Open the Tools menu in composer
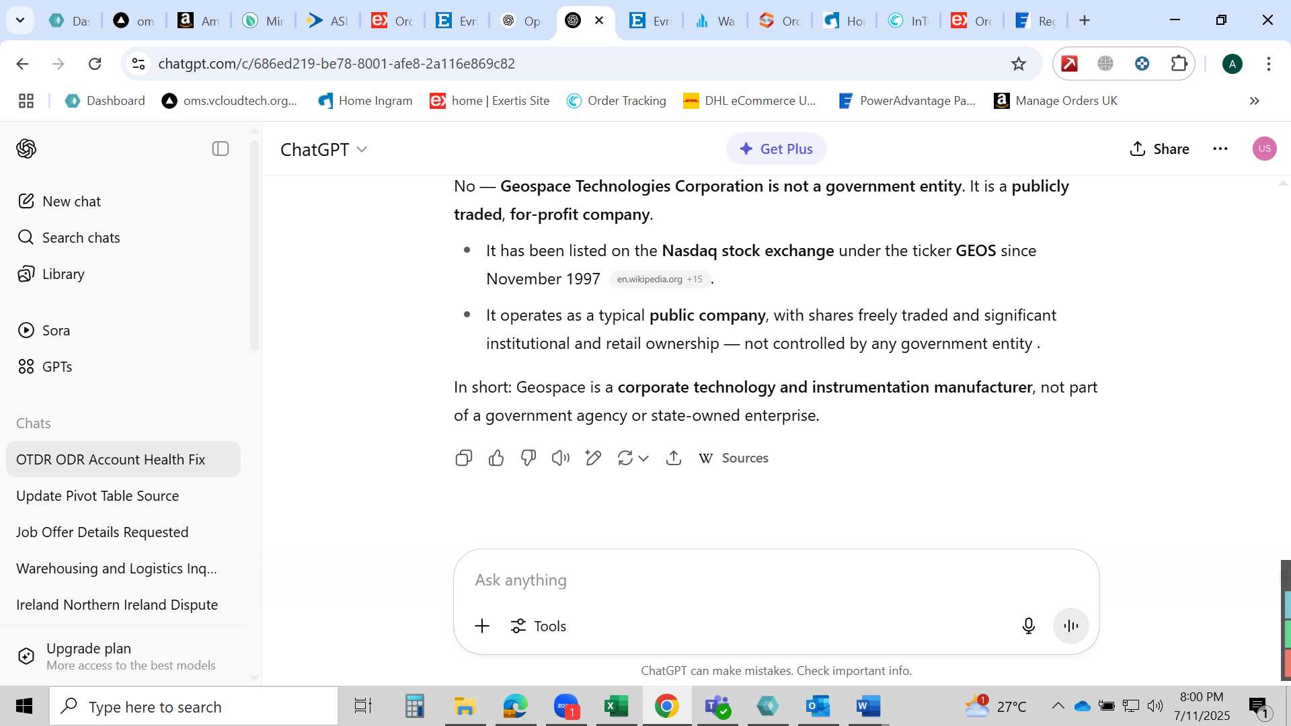 (539, 626)
